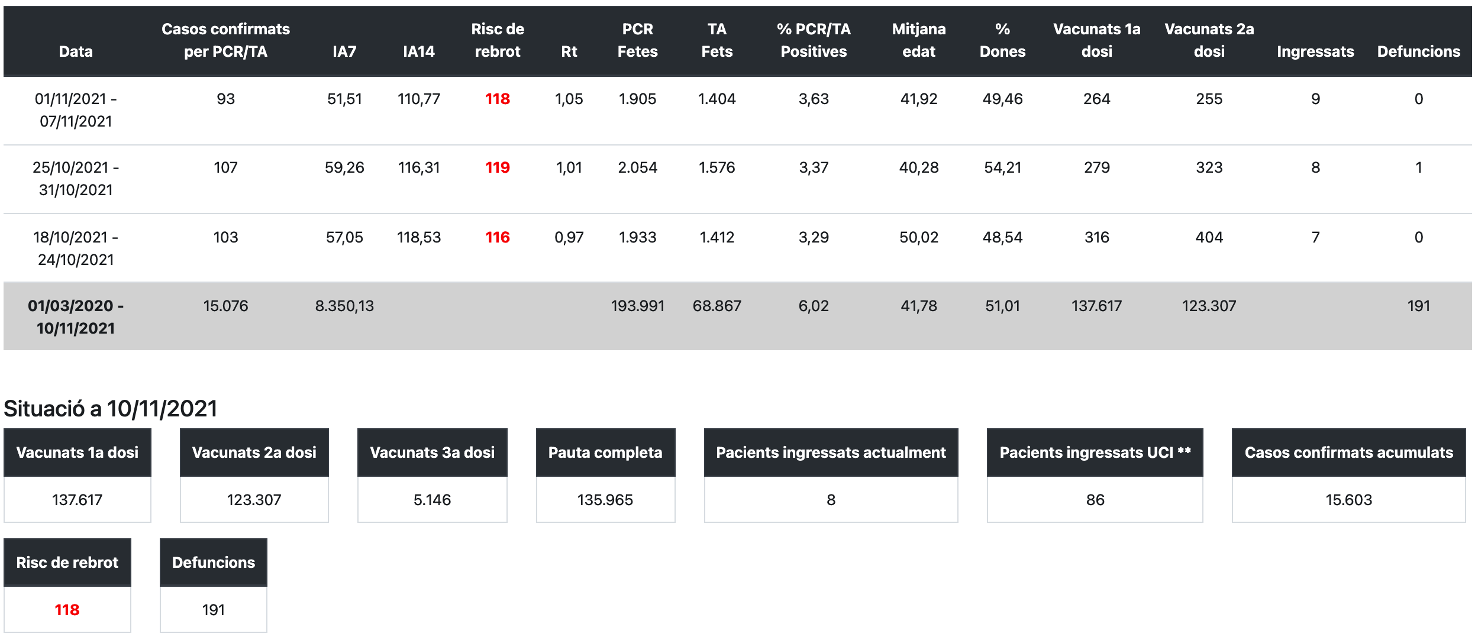Select the 01/11/2021 - 07/11/2021 date row
The height and width of the screenshot is (640, 1478).
76,110
